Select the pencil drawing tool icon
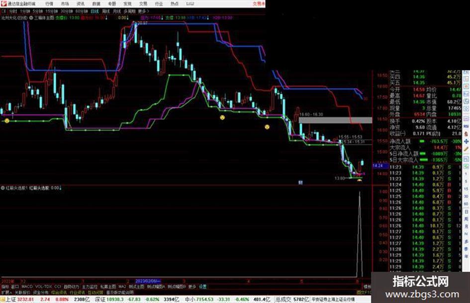470x303 pixels. pos(466,149)
